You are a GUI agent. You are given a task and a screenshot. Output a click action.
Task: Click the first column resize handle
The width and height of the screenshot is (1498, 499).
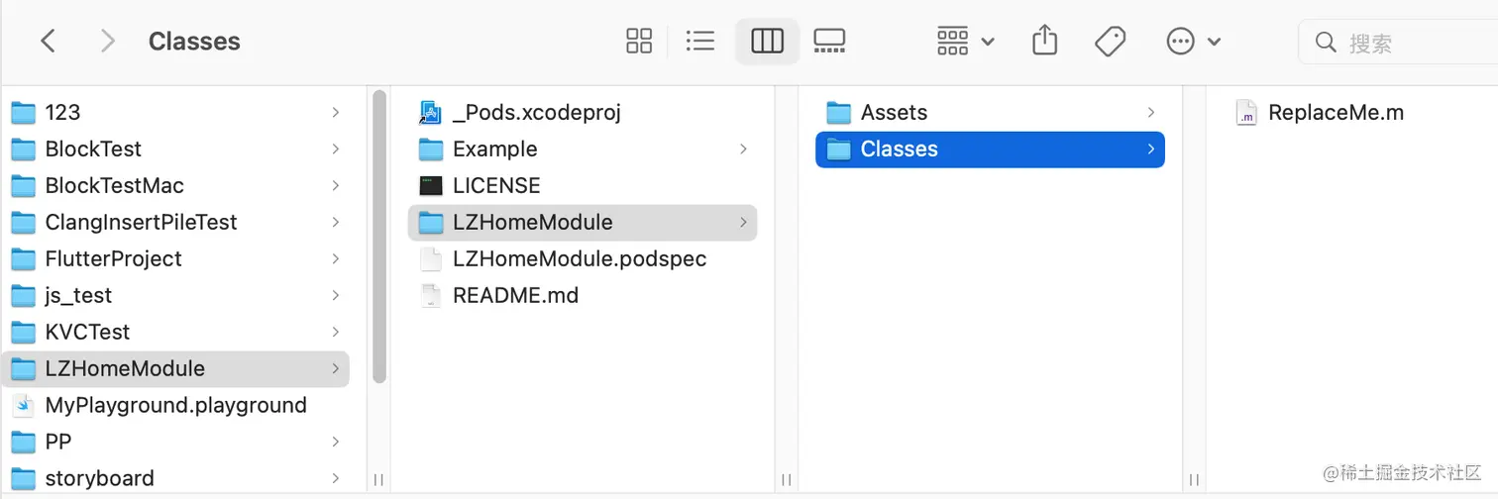pos(378,480)
